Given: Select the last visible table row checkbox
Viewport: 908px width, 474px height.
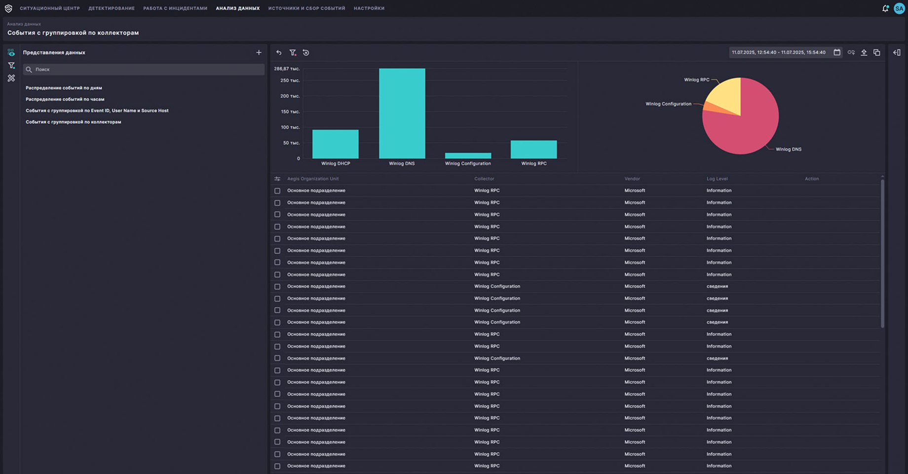Looking at the screenshot, I should [x=277, y=466].
